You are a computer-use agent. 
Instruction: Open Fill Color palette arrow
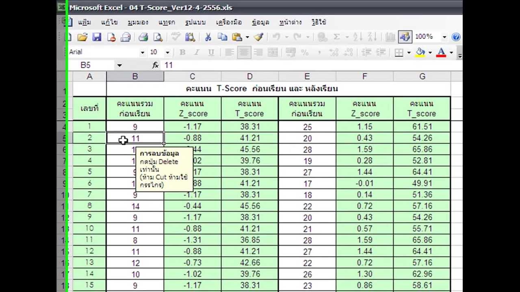pos(430,52)
